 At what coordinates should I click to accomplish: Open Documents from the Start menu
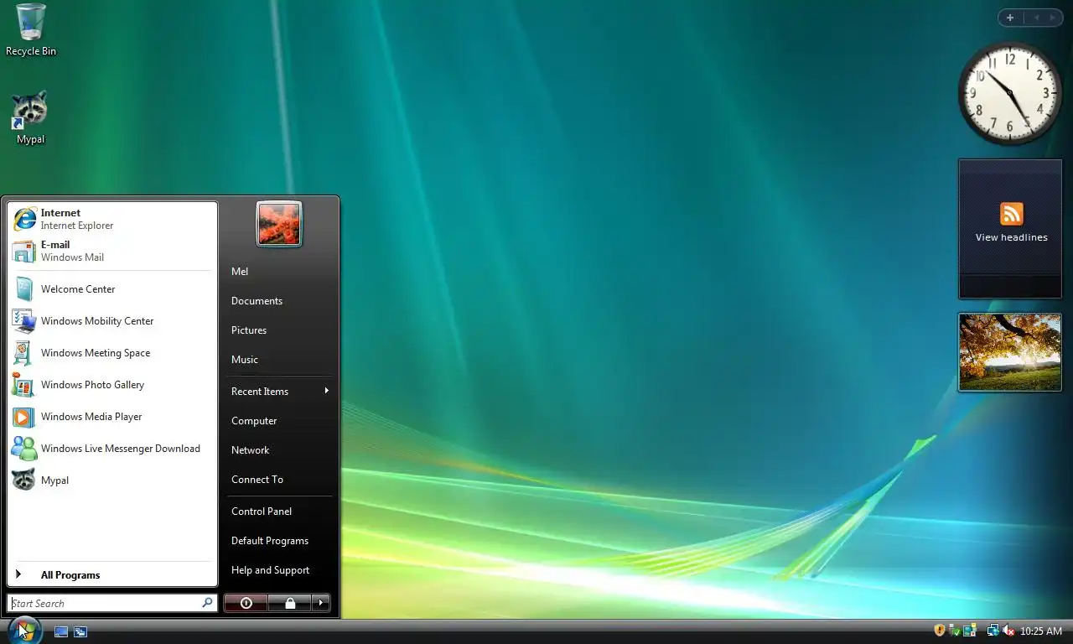click(x=279, y=301)
